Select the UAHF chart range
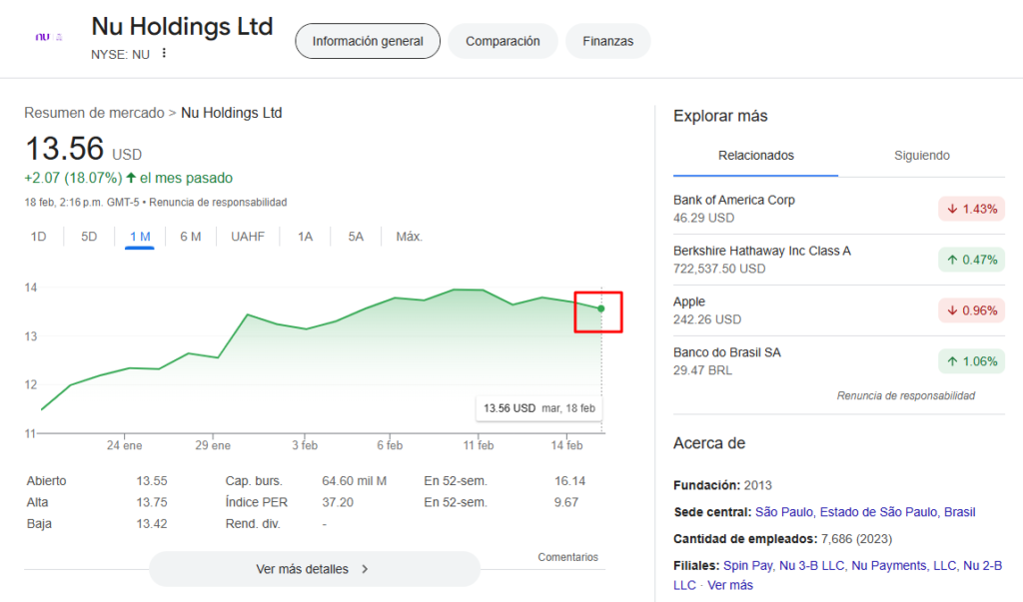Viewport: 1023px width, 602px height. 248,237
